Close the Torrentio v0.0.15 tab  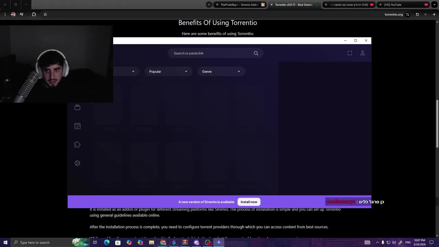point(272,5)
